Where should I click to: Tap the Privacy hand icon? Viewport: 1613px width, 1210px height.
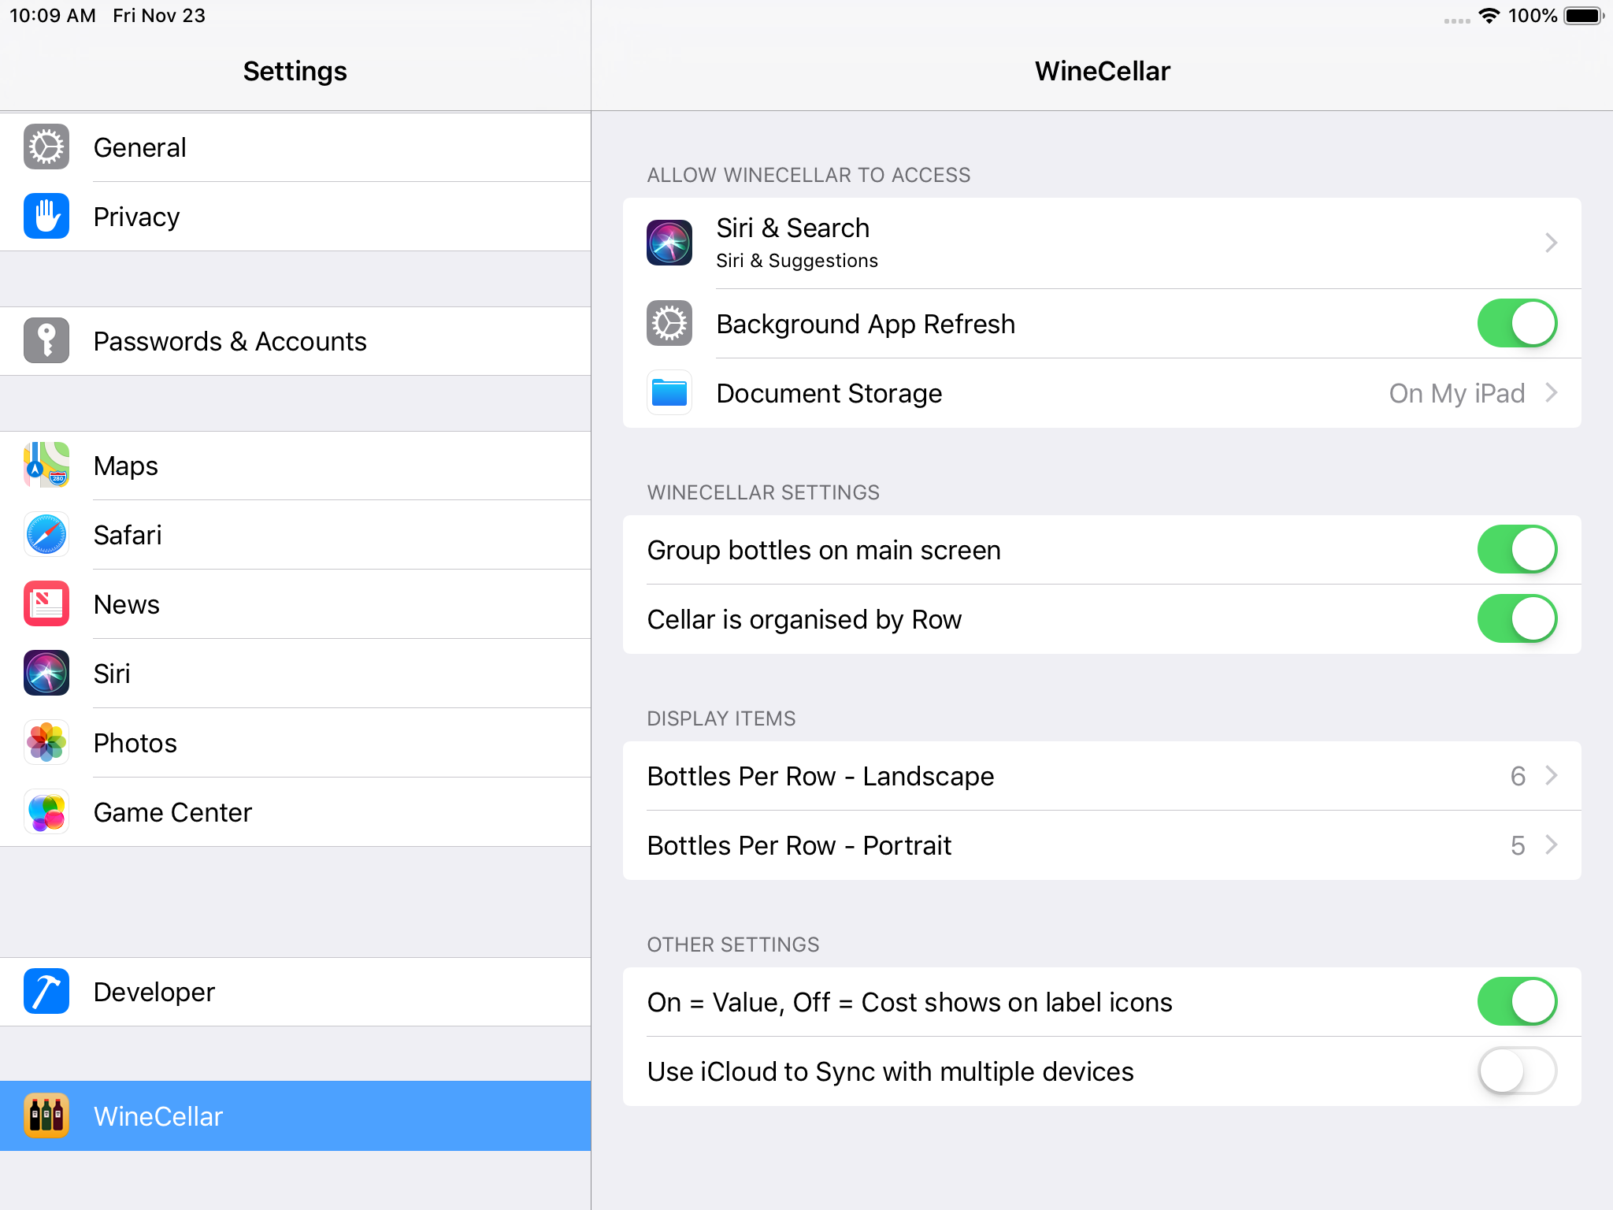point(46,216)
